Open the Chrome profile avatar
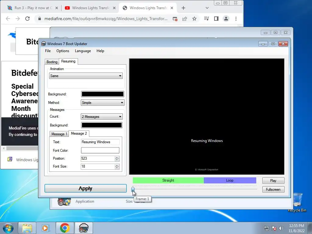 pyautogui.click(x=226, y=19)
